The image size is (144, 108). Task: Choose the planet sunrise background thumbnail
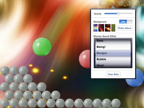pos(108,28)
